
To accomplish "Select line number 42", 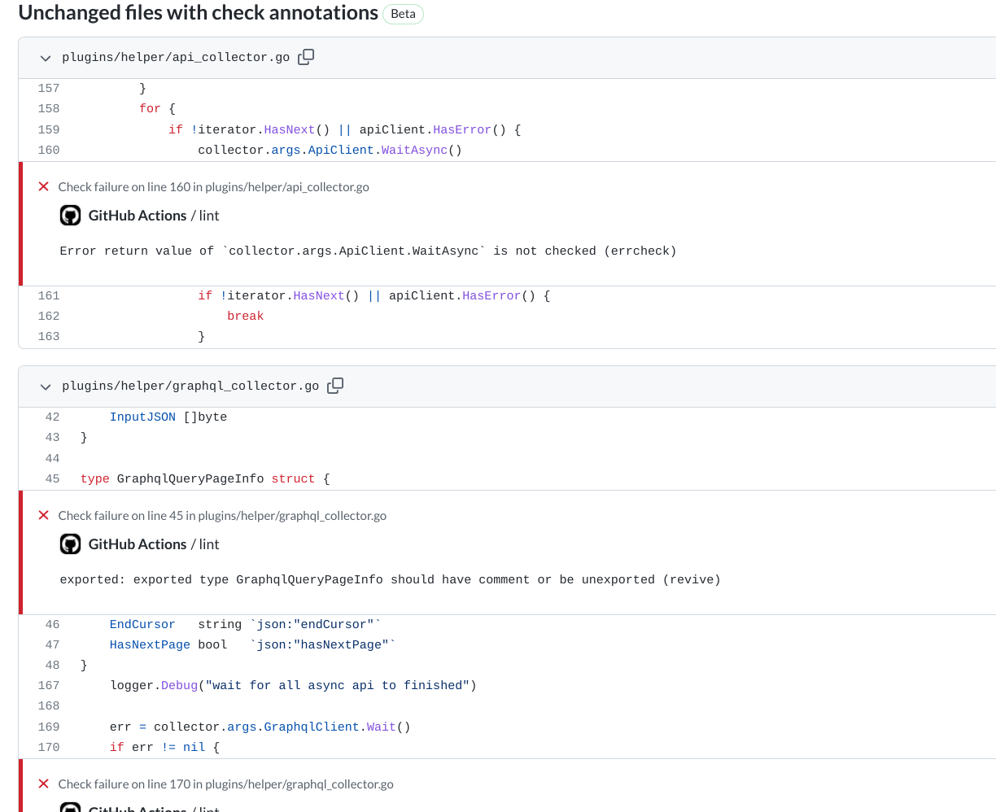I will pyautogui.click(x=52, y=417).
